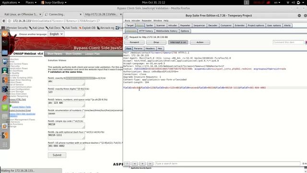Open the HTTP history sub-tab
The height and width of the screenshot is (173, 307).
pyautogui.click(x=146, y=31)
